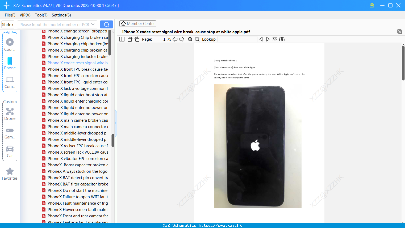Screen dimensions: 405x228
Task: Open iPhoneX Flower screen fault file
Action: coord(75,210)
